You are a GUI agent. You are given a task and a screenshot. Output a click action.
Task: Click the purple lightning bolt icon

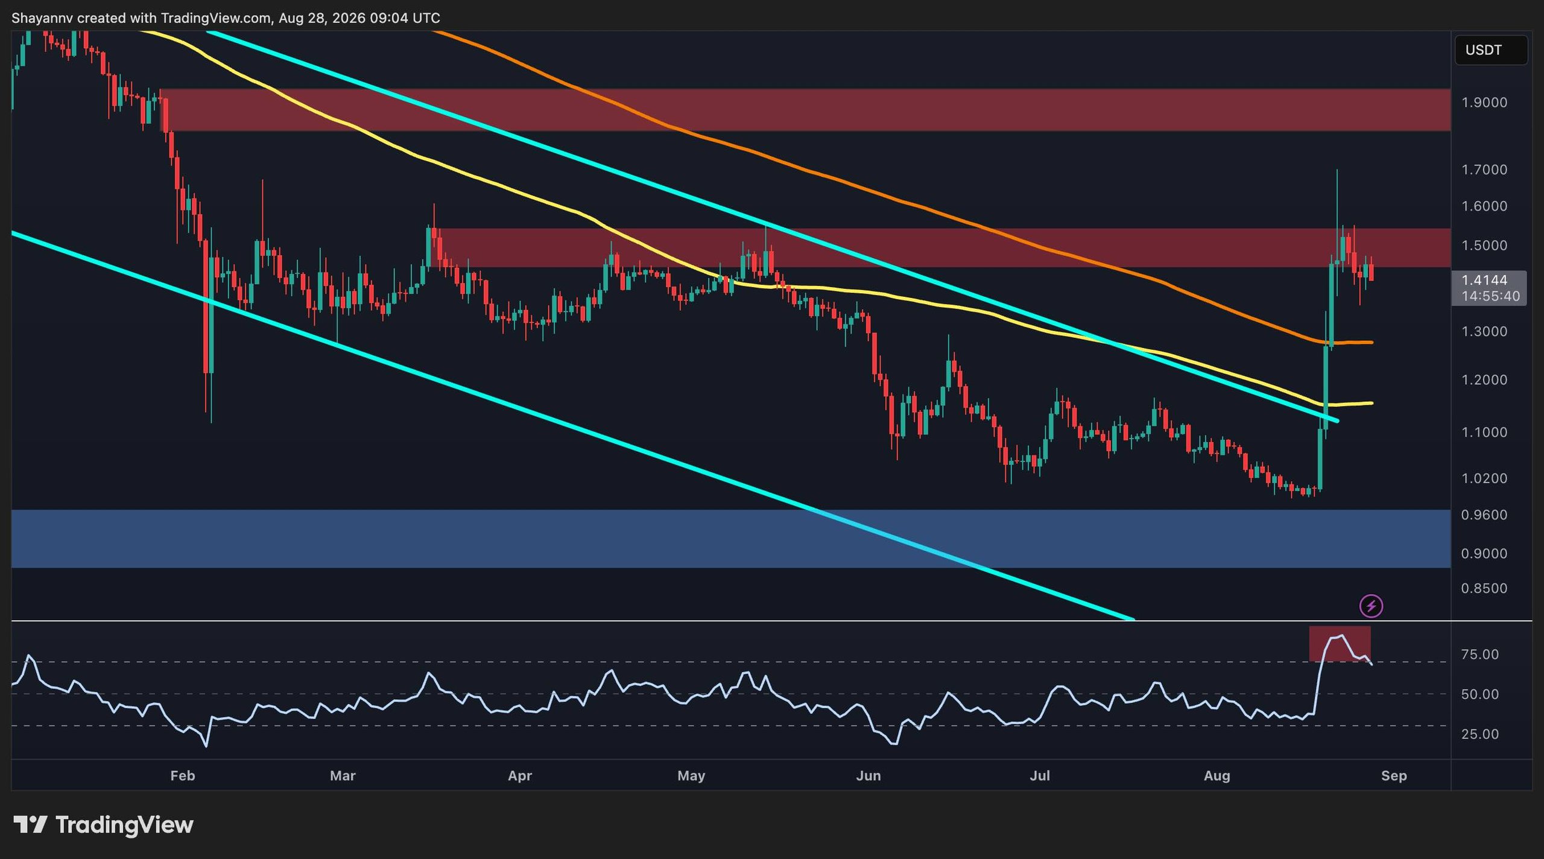1371,606
